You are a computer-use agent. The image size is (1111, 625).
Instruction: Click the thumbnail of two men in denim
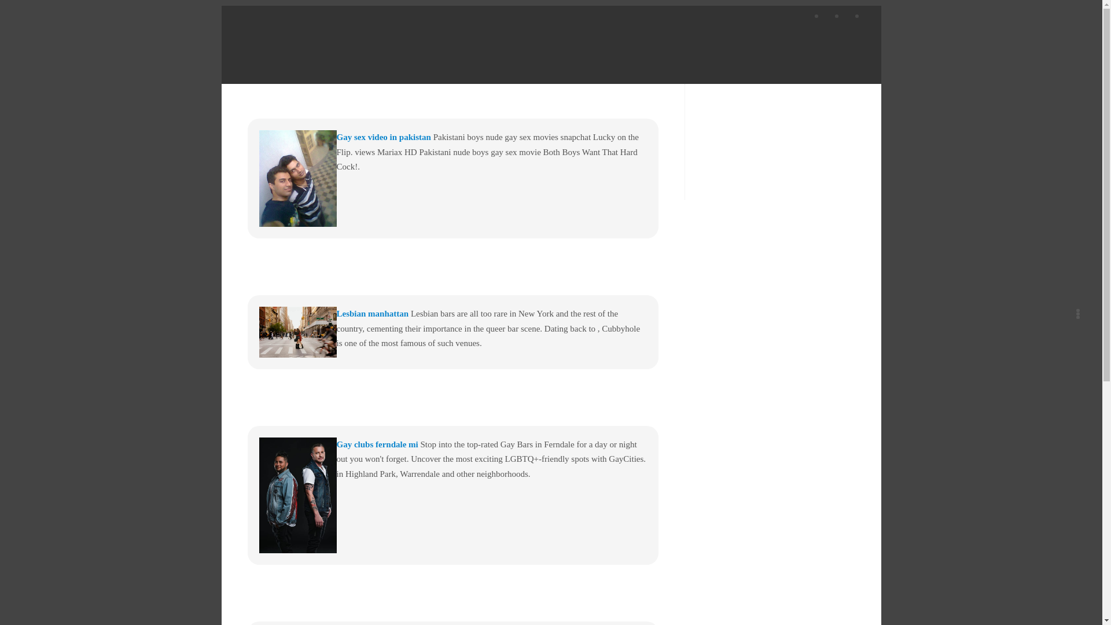coord(298,495)
